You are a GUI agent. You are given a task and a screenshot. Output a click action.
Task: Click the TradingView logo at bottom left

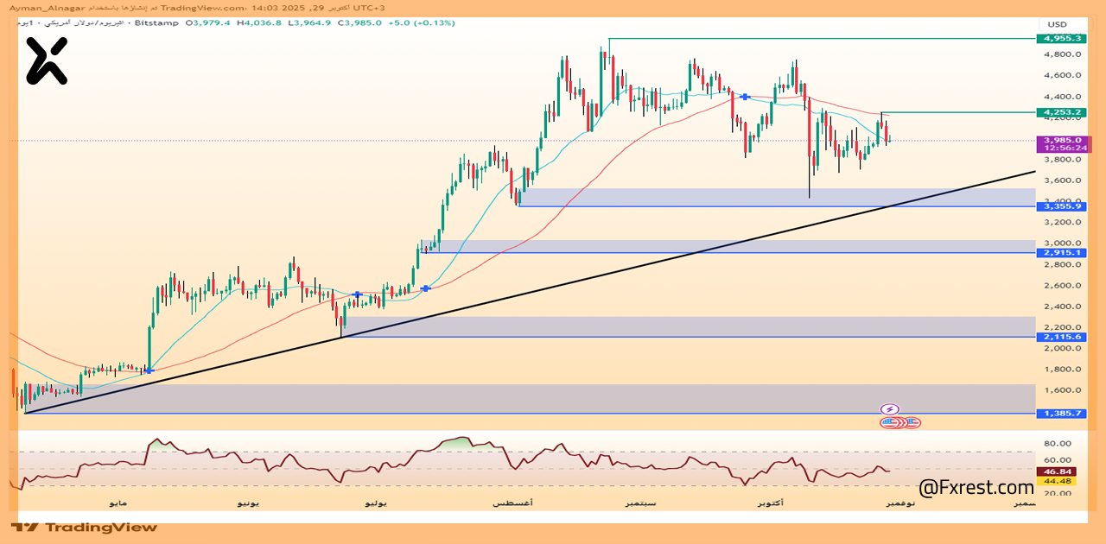click(x=85, y=527)
